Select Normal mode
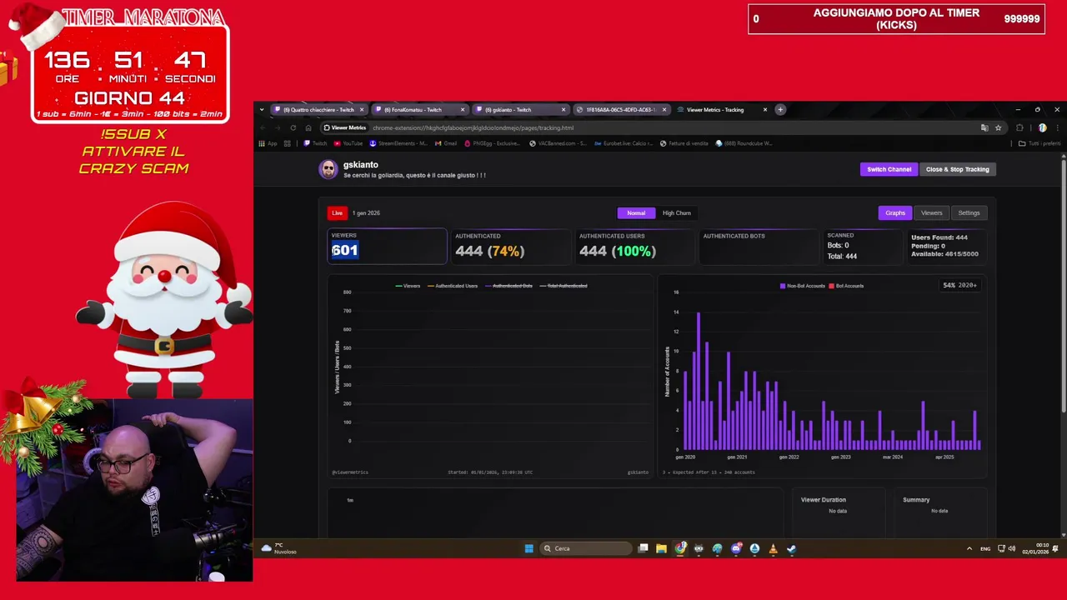The image size is (1067, 600). coord(636,213)
